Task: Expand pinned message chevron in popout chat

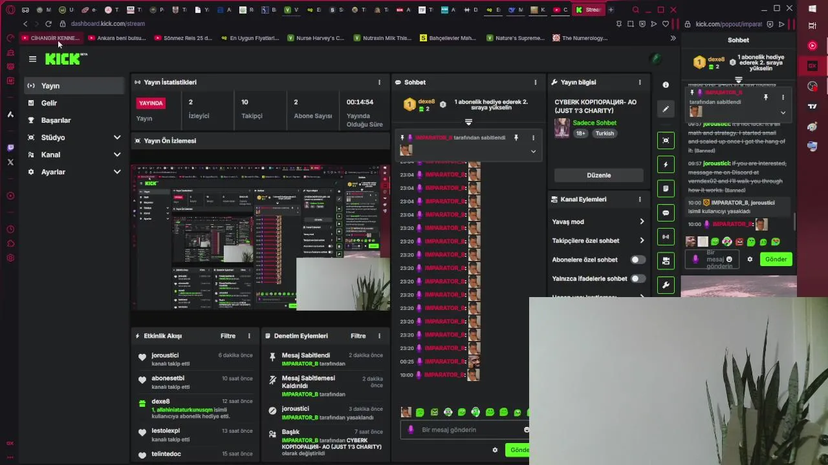Action: [783, 112]
